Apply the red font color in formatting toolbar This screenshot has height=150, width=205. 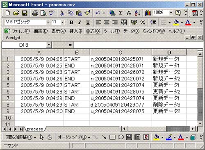[188, 22]
